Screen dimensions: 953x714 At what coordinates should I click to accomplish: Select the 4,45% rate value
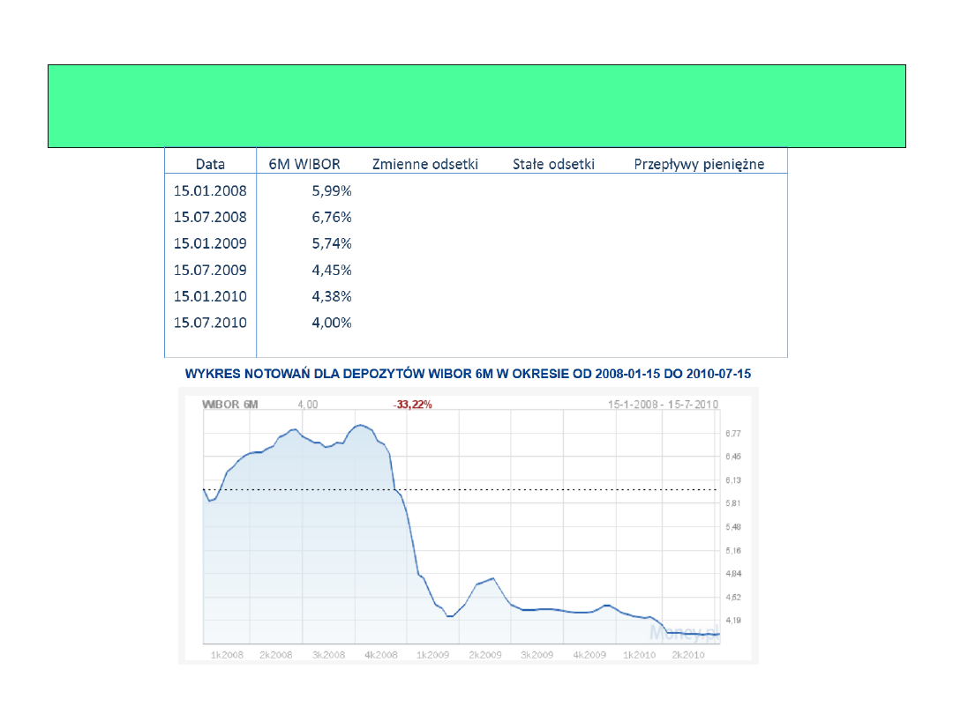[332, 270]
